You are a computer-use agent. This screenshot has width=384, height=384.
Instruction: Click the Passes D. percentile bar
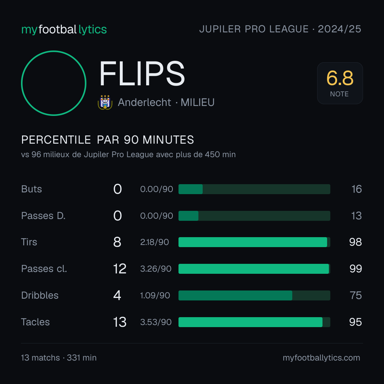(x=254, y=216)
